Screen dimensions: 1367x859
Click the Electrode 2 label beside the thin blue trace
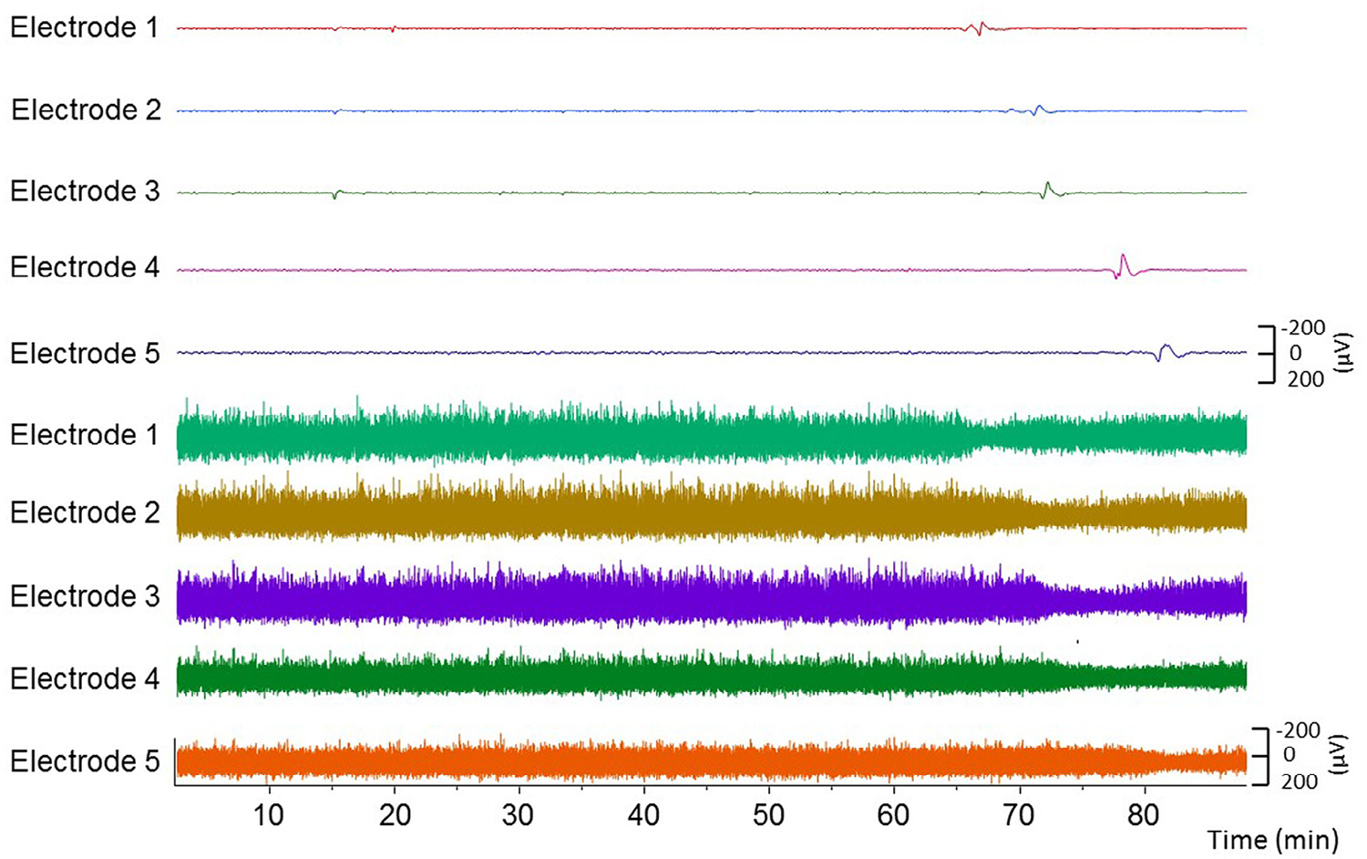click(x=86, y=109)
